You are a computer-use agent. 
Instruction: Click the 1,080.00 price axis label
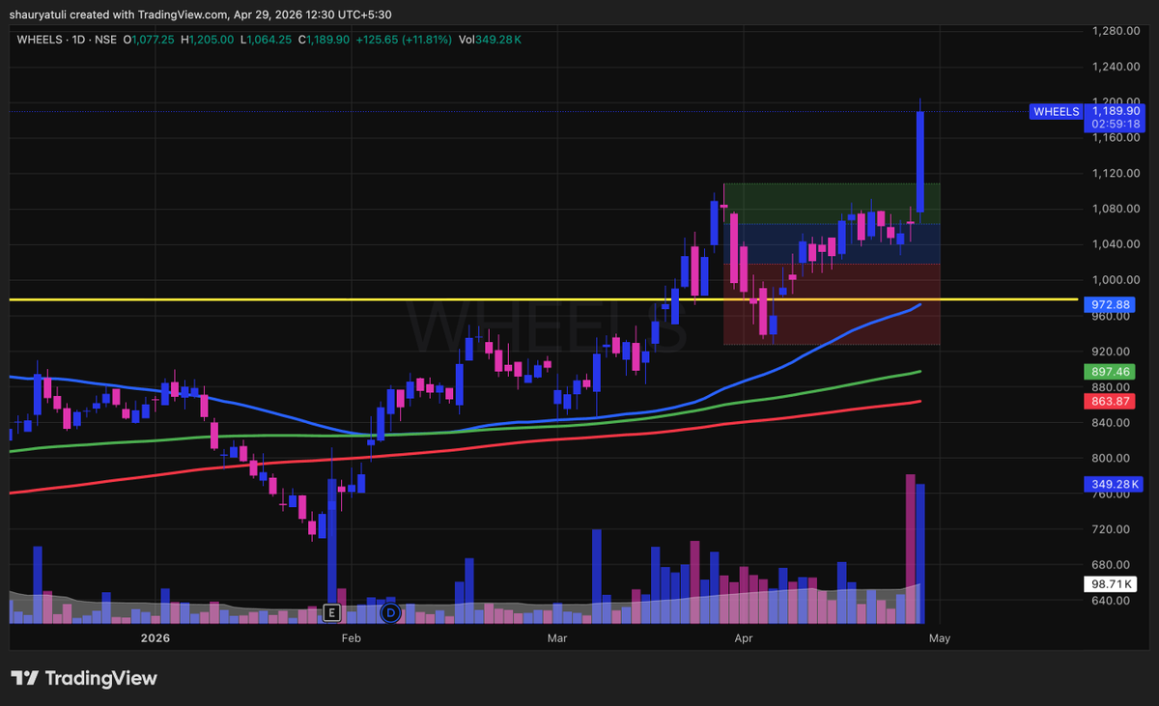click(x=1117, y=210)
